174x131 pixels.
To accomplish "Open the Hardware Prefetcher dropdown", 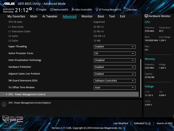I will [115, 67].
